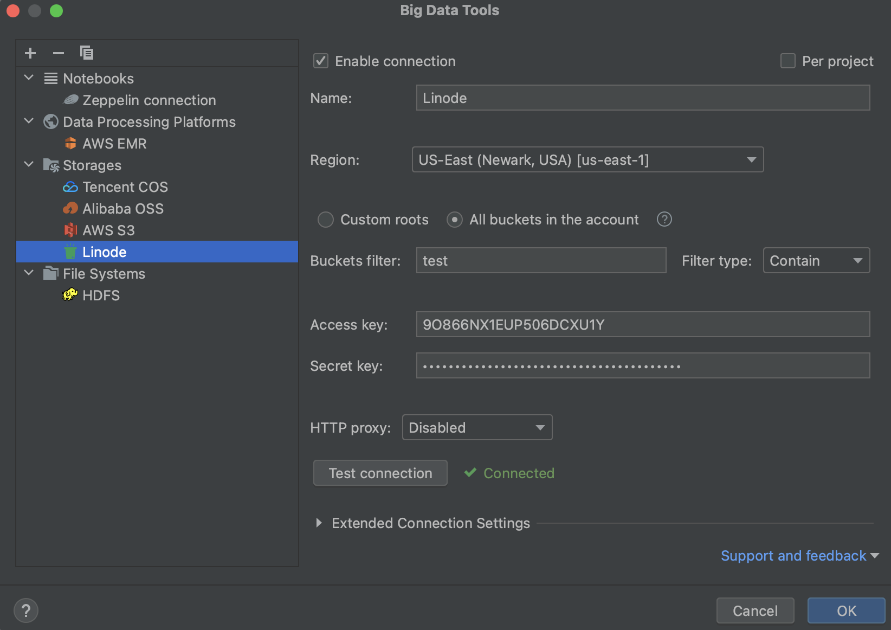Open the Region dropdown
Screen dimensions: 891x630
pyautogui.click(x=751, y=159)
